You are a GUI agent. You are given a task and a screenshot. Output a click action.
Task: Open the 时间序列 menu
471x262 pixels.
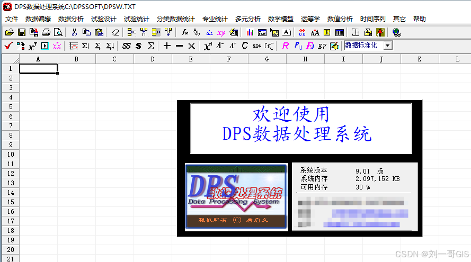coord(373,19)
